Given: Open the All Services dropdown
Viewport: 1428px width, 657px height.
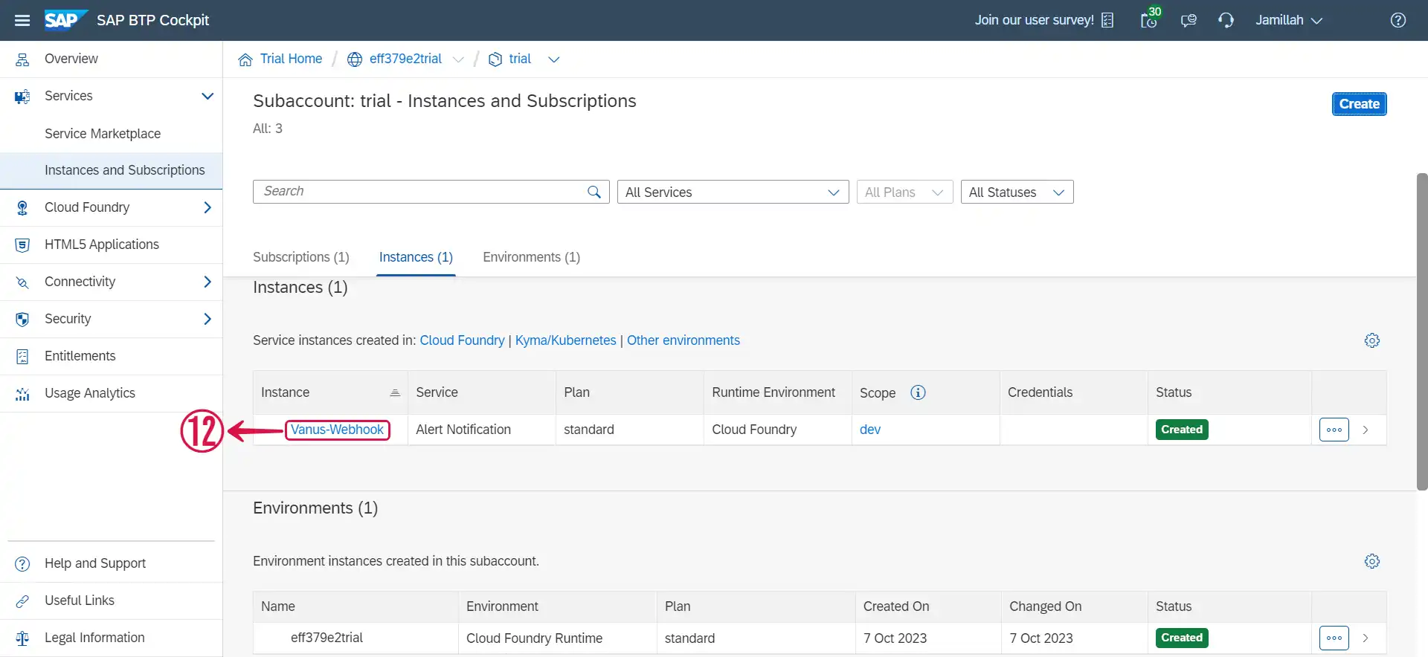Looking at the screenshot, I should coord(733,192).
